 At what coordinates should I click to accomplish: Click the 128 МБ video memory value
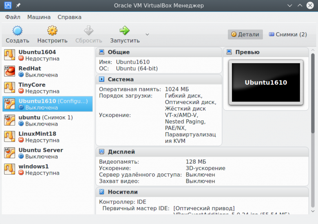[196, 162]
